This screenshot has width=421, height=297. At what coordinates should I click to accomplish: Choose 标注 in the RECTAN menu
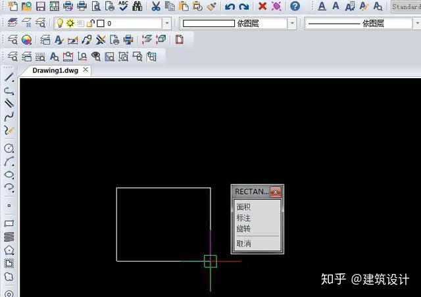pos(243,218)
